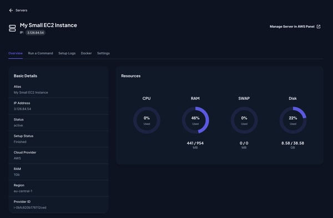
Task: Click the 3.126.84.54 IP badge in header
Action: tap(36, 33)
